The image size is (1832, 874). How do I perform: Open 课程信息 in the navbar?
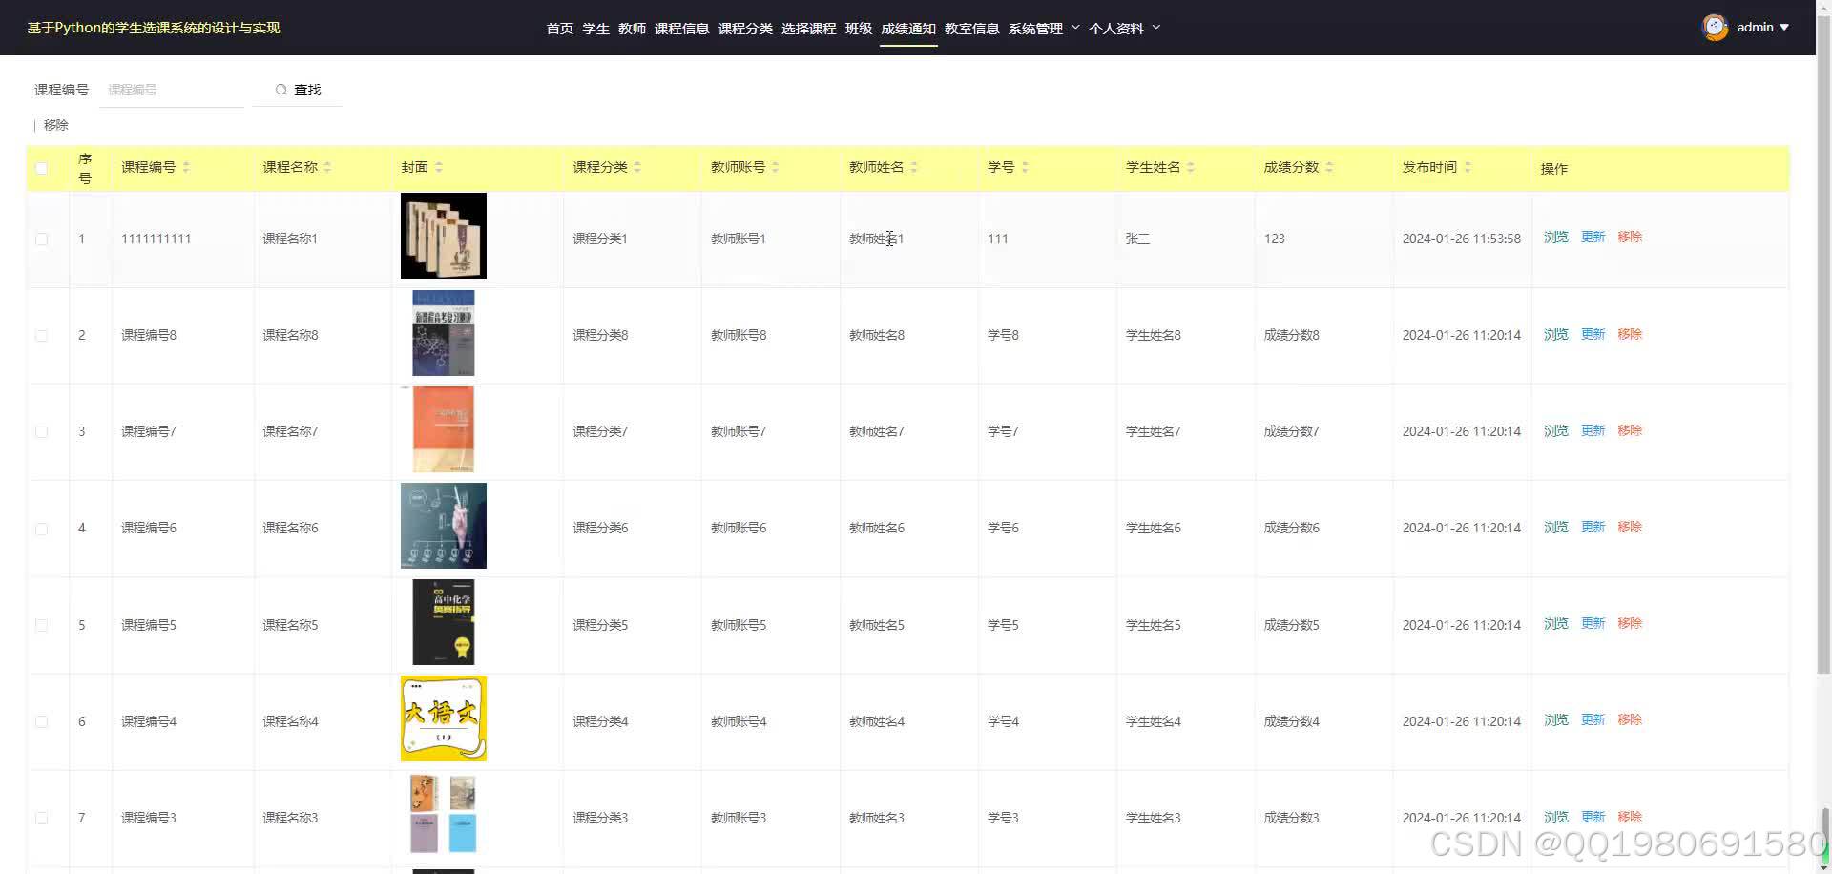(681, 29)
